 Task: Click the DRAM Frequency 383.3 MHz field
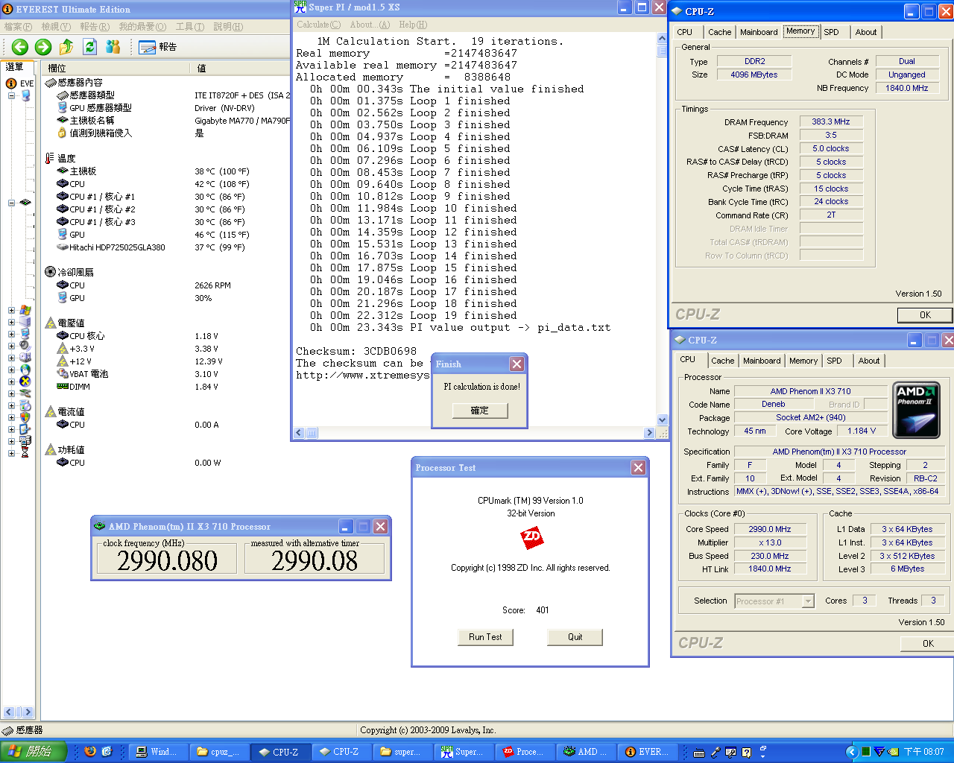coord(831,121)
